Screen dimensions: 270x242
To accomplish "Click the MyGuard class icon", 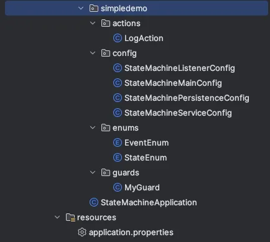I will [x=118, y=187].
